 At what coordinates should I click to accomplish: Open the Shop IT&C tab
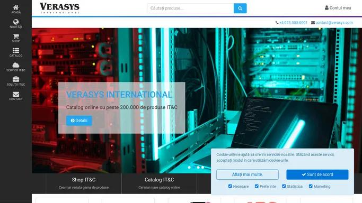click(x=84, y=183)
